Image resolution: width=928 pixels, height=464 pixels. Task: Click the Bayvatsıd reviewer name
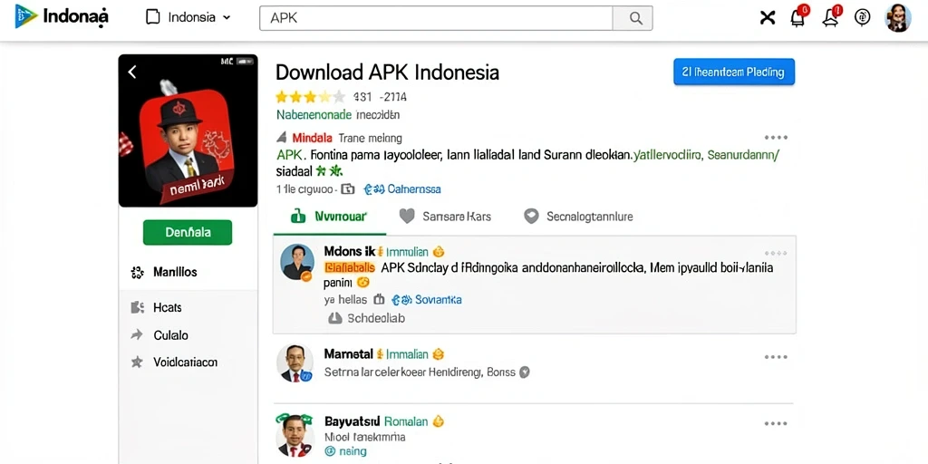tap(352, 422)
